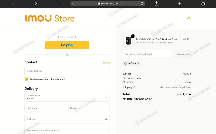
Task: Click the search icon in Address field
Action: (106, 119)
